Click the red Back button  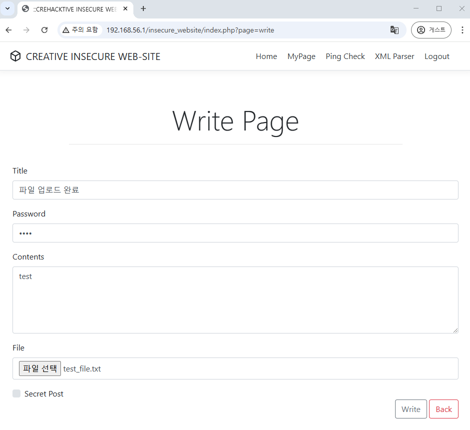click(444, 409)
